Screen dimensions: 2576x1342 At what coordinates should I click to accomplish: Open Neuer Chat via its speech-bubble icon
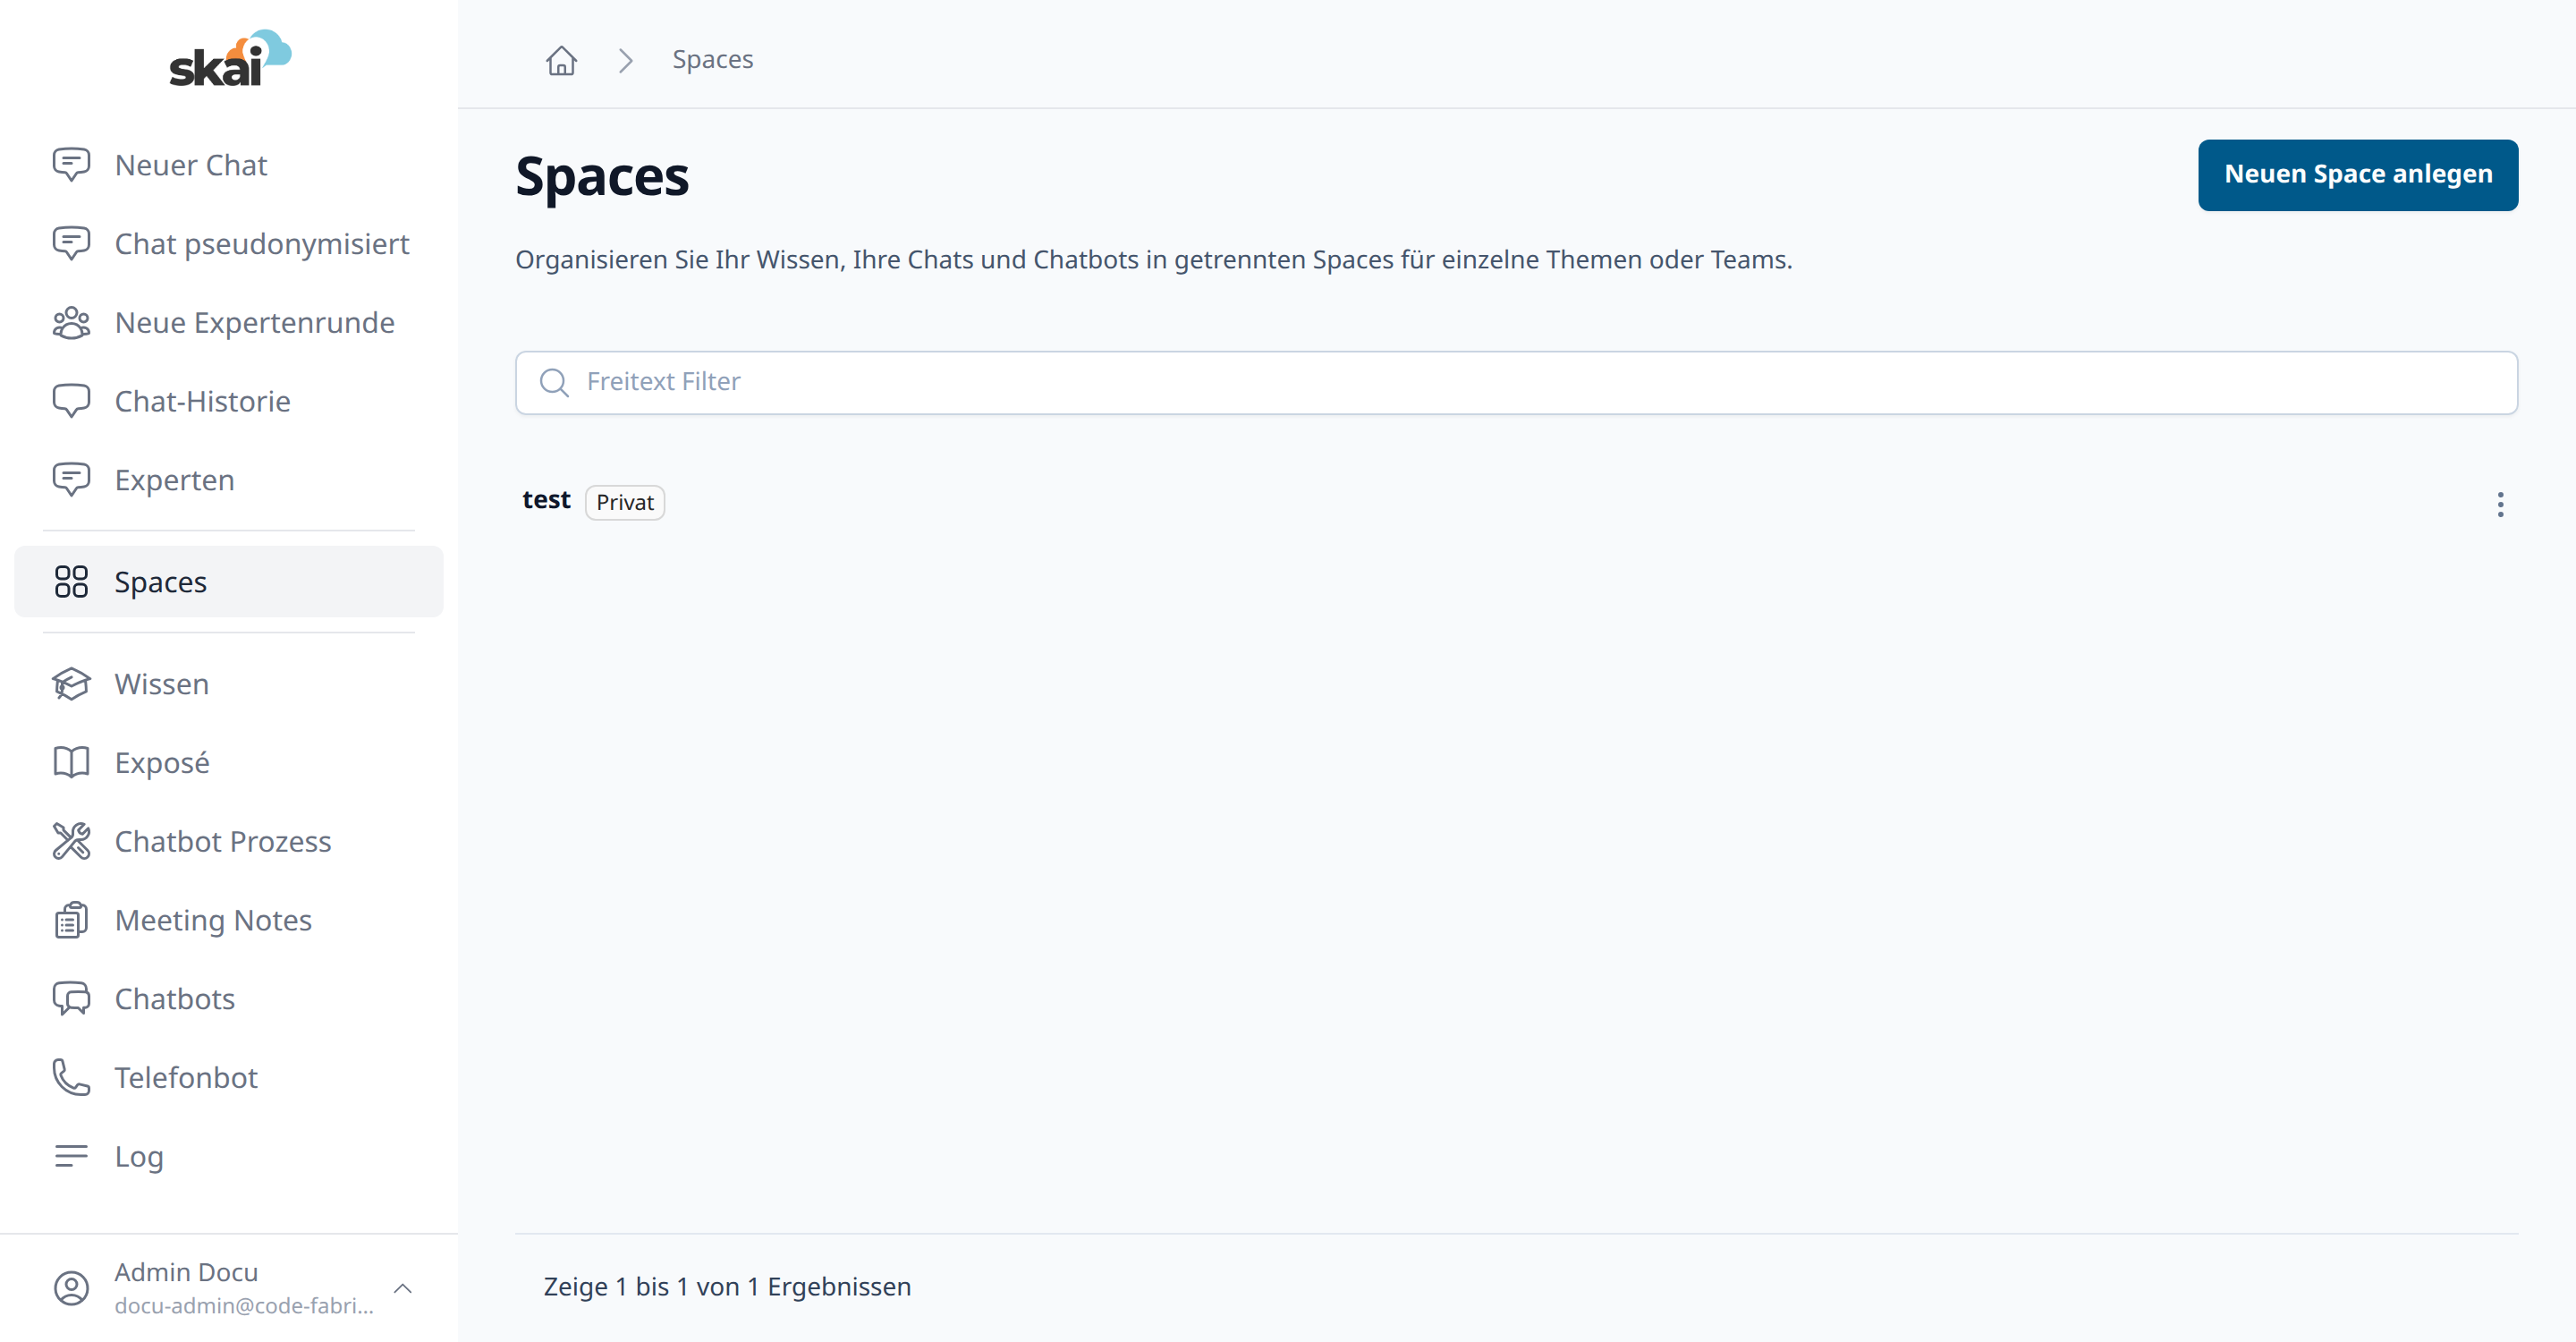pyautogui.click(x=71, y=164)
